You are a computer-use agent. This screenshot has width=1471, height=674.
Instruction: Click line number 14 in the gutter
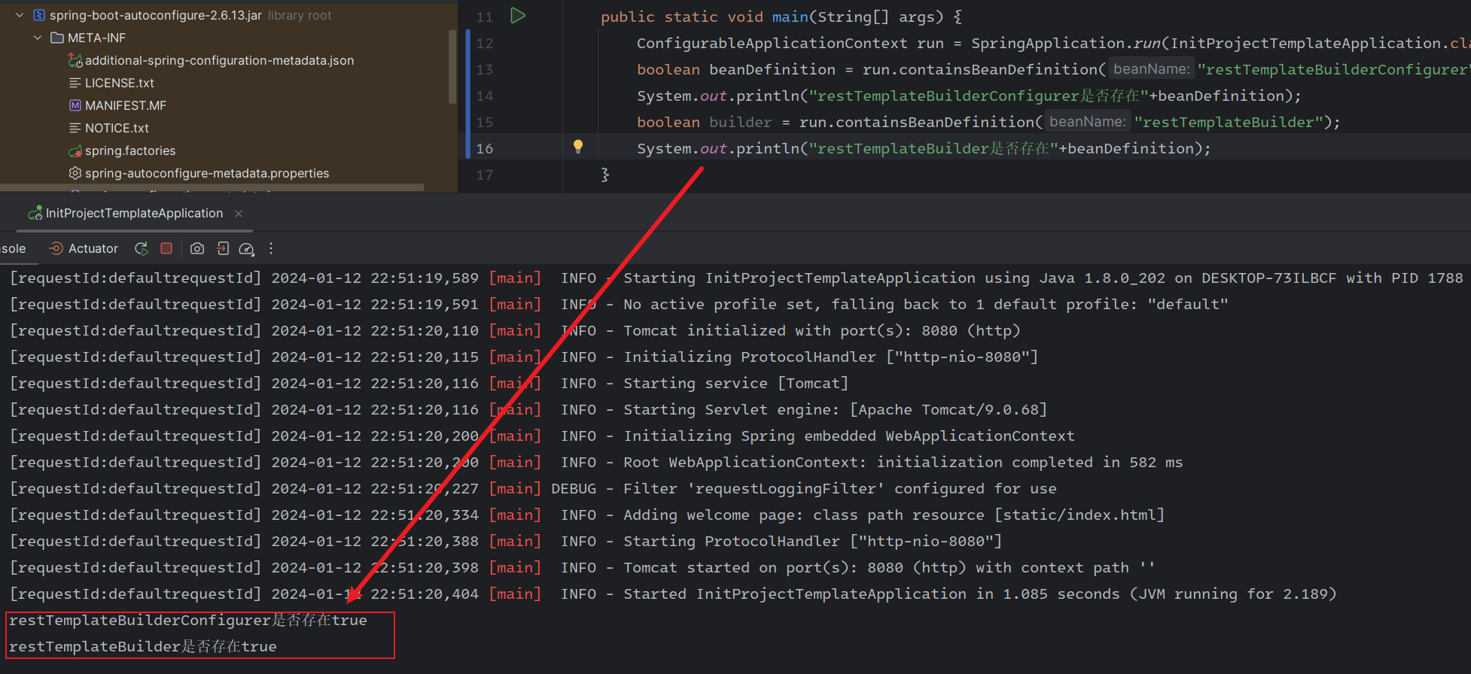pyautogui.click(x=484, y=96)
